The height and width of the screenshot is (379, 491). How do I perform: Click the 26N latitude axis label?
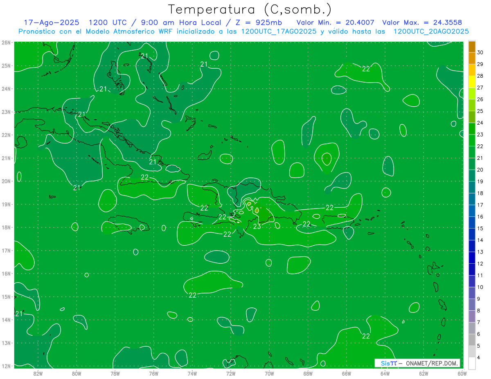click(6, 43)
